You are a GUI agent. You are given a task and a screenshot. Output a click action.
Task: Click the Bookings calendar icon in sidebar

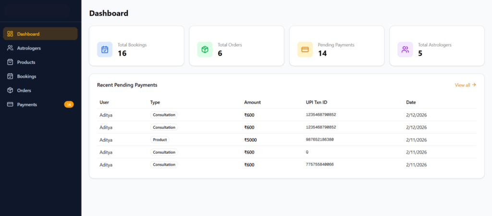[10, 76]
